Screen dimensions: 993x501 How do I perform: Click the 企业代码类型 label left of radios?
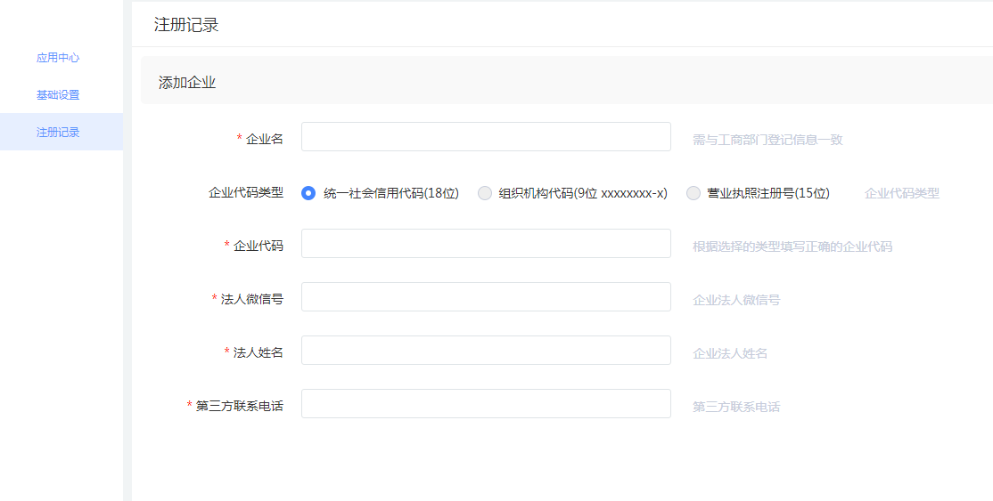coord(246,192)
